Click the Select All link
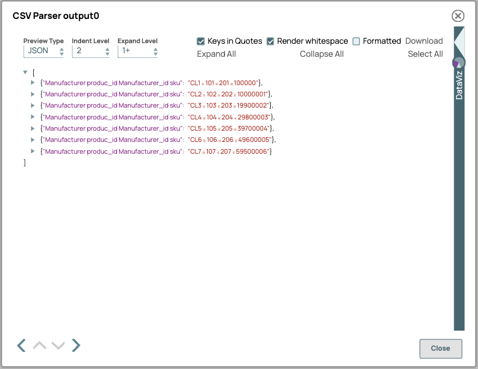The height and width of the screenshot is (369, 478). (x=425, y=54)
